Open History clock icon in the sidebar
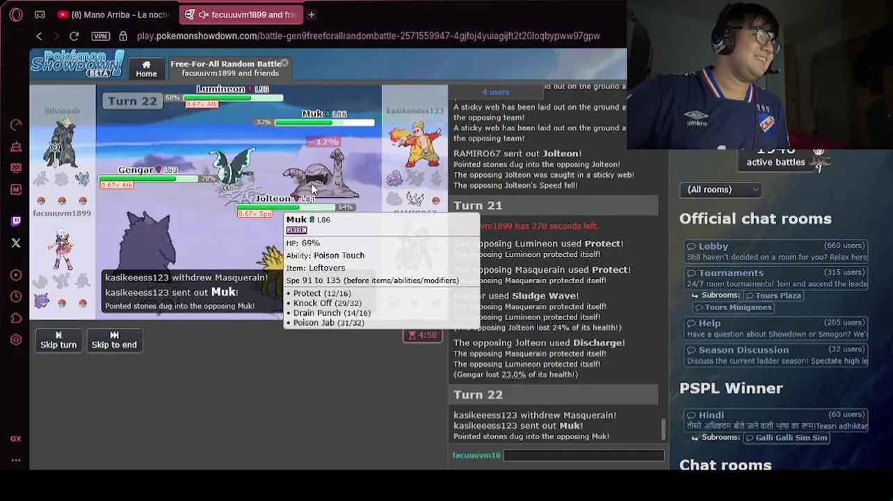Image resolution: width=893 pixels, height=501 pixels. point(16,296)
